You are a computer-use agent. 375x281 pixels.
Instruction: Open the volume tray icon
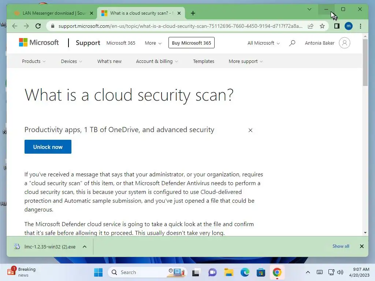[340, 272]
